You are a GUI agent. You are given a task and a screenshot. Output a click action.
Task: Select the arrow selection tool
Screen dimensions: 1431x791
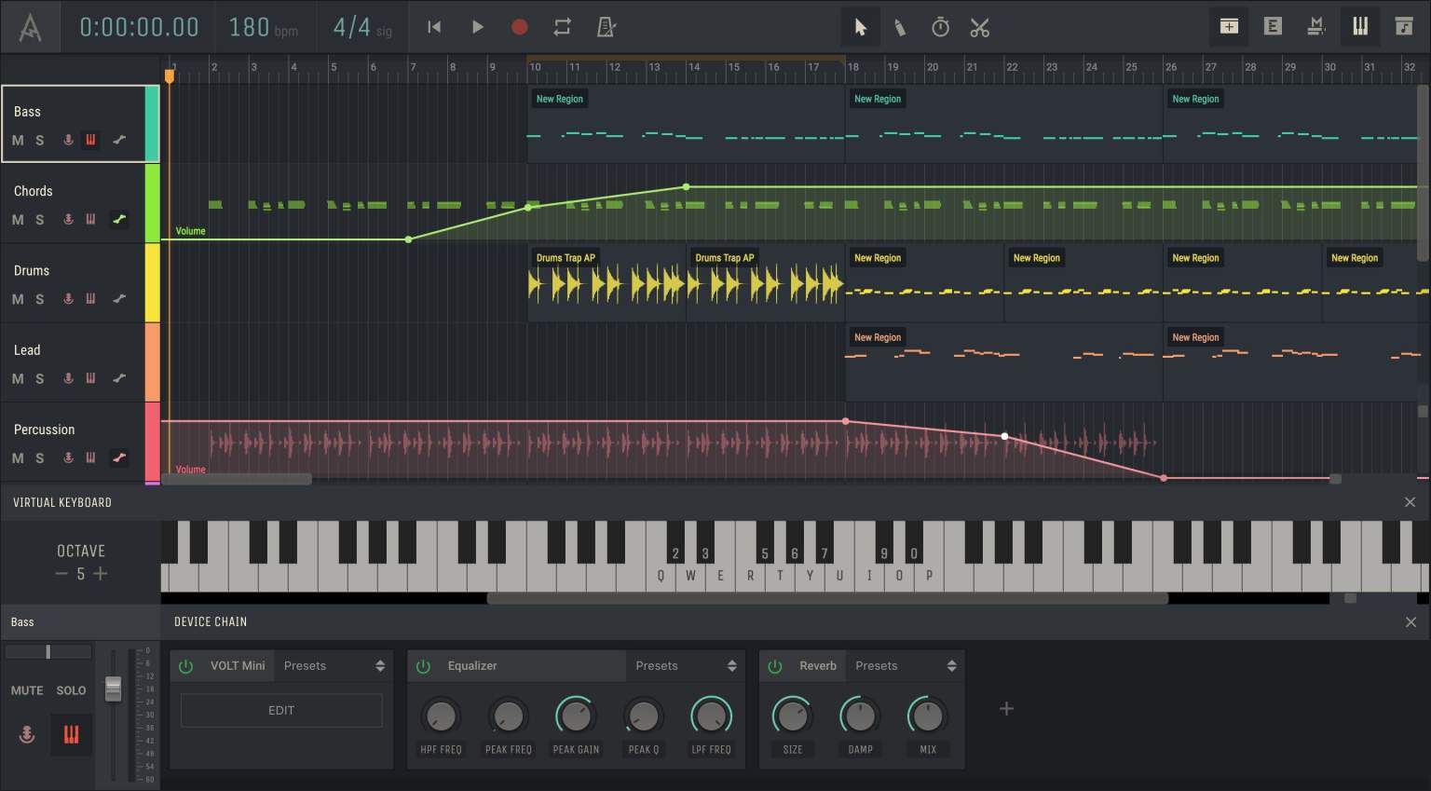tap(860, 27)
